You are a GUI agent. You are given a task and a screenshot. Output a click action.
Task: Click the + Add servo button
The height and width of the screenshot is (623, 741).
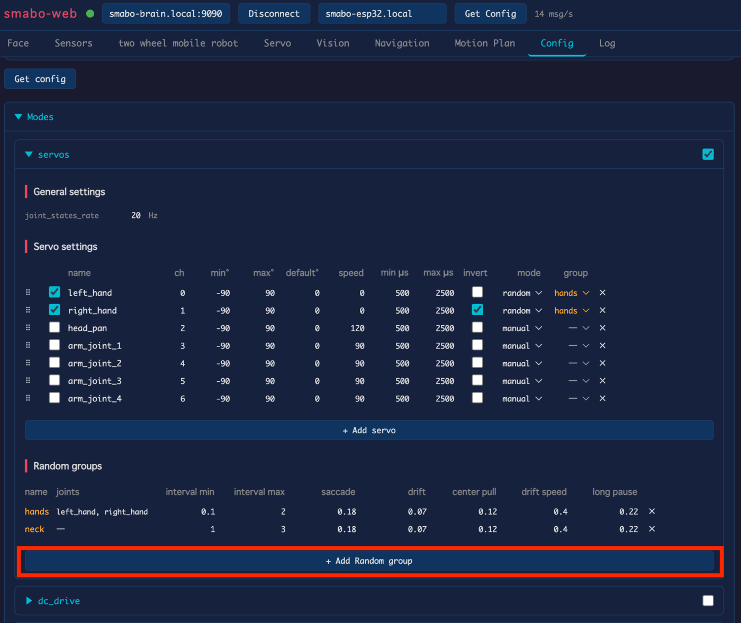tap(369, 430)
